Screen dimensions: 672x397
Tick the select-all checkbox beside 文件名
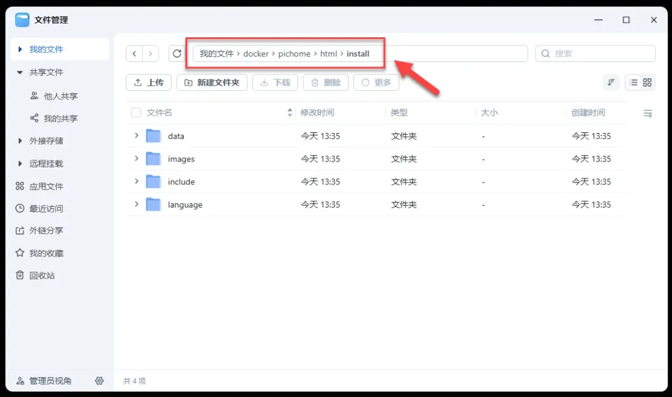(x=136, y=113)
